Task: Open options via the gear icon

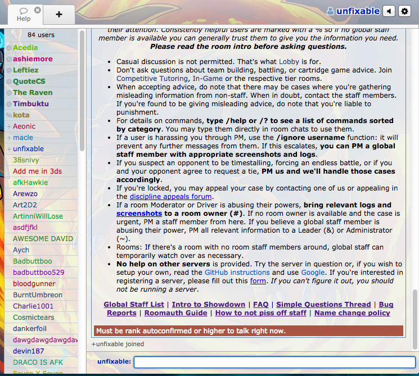Action: (404, 11)
